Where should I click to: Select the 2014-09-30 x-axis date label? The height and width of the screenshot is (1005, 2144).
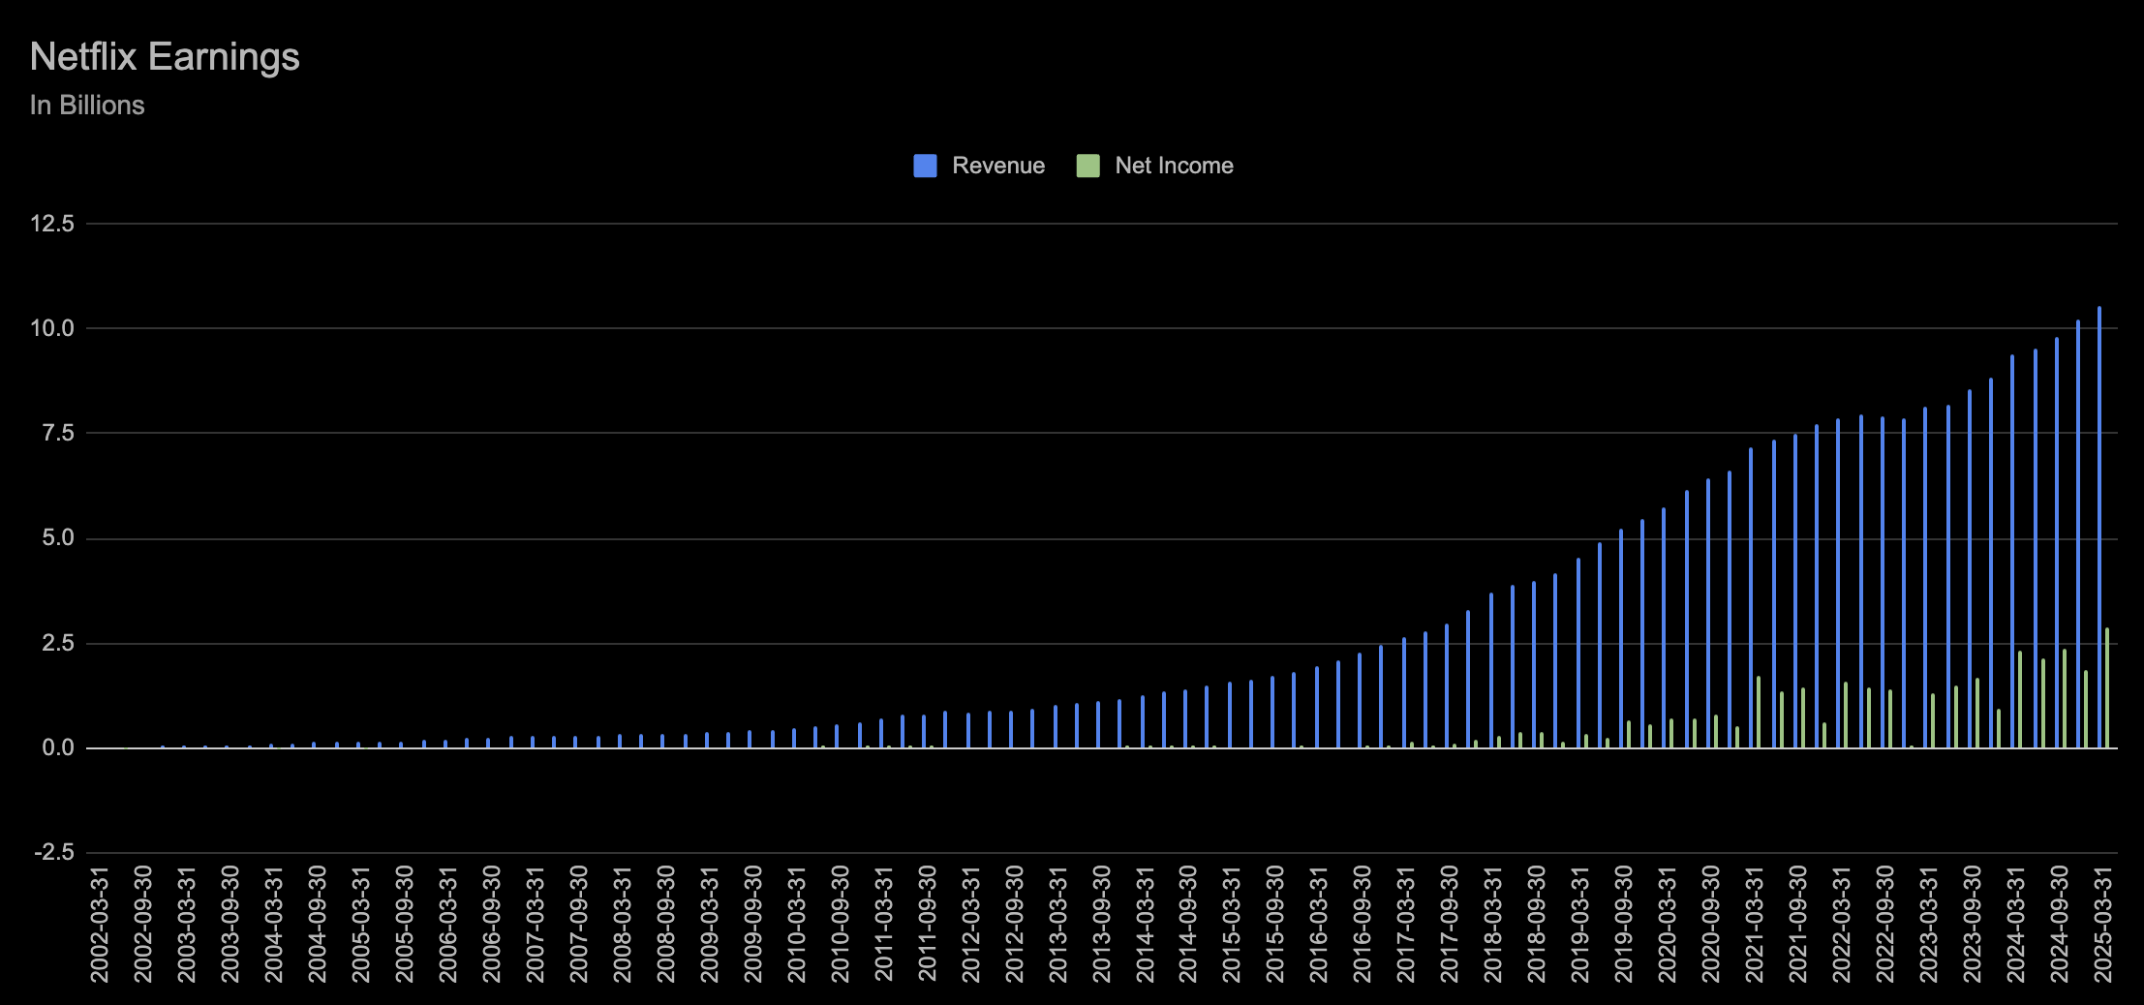tap(1188, 924)
